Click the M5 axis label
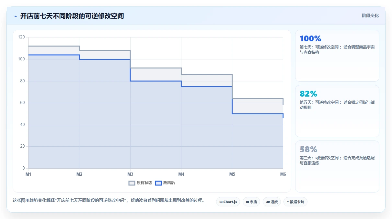Screen dimensions: 392x219 point(232,174)
